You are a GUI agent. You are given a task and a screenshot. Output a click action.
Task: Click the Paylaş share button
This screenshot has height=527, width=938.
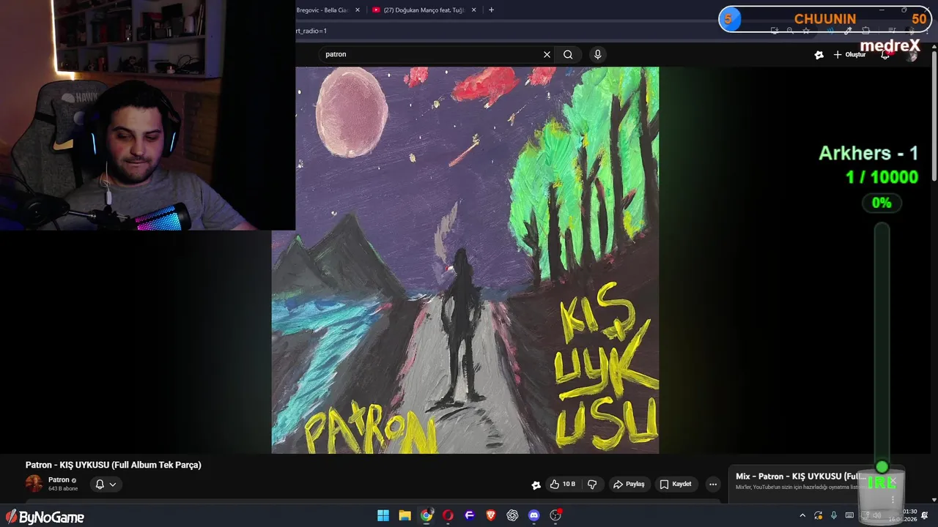(x=629, y=484)
